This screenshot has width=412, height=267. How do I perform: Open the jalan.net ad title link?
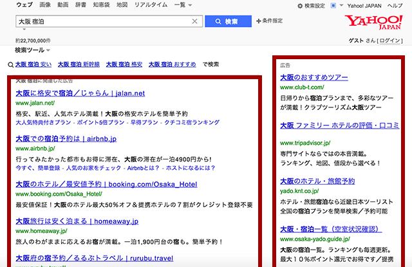[x=80, y=93]
